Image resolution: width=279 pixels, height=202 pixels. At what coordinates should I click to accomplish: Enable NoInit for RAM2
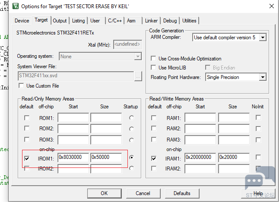[x=258, y=129]
